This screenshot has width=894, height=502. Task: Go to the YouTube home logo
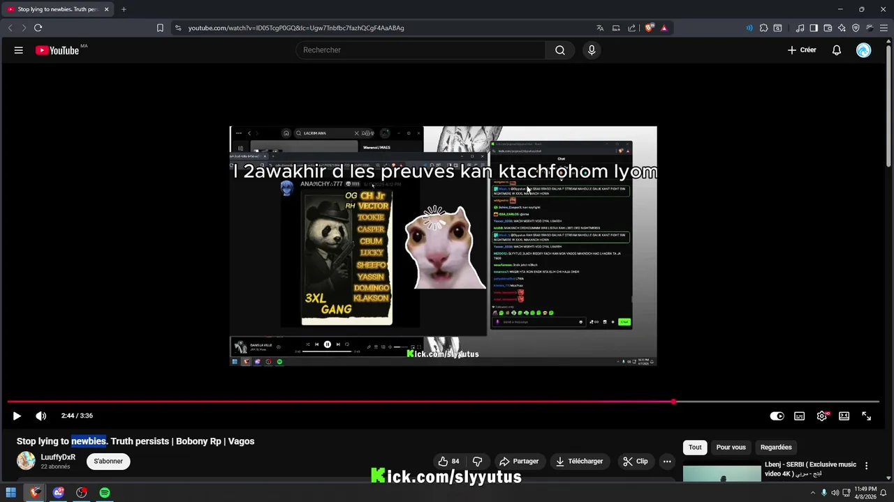pos(57,50)
